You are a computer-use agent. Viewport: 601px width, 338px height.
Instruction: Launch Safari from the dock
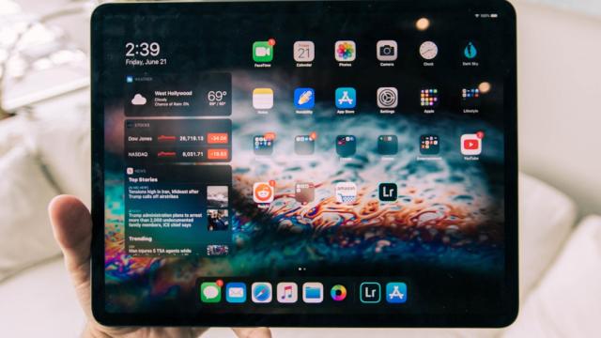(x=262, y=293)
